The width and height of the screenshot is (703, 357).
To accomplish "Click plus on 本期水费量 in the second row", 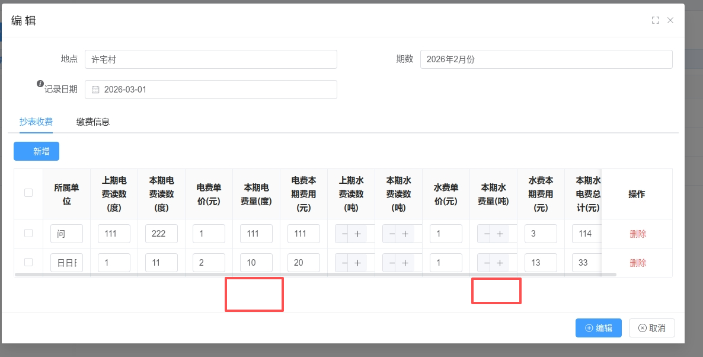I will point(500,263).
